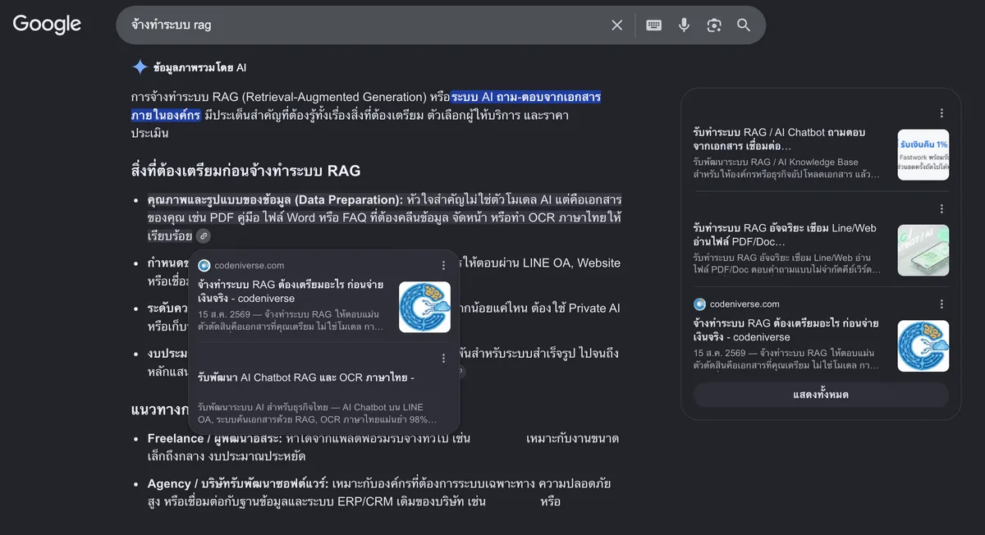Click codeniverse favicon in the popup card
The width and height of the screenshot is (985, 535).
(204, 265)
